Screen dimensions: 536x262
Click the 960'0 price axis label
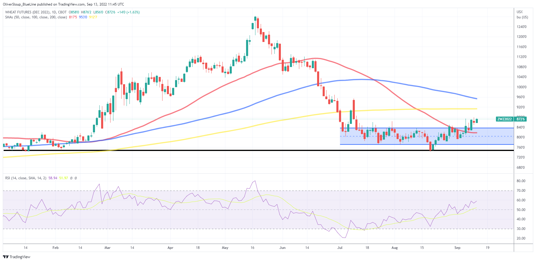click(521, 97)
